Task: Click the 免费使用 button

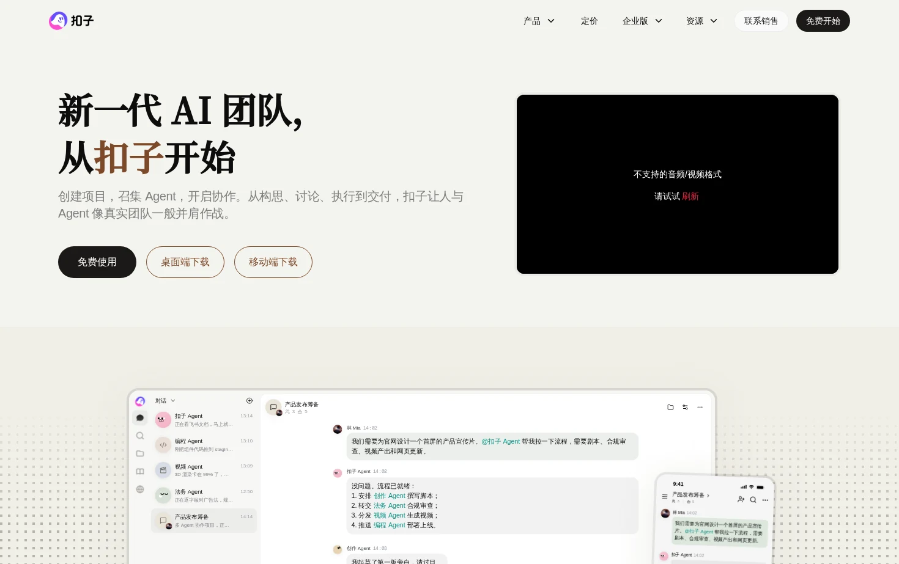Action: coord(97,262)
